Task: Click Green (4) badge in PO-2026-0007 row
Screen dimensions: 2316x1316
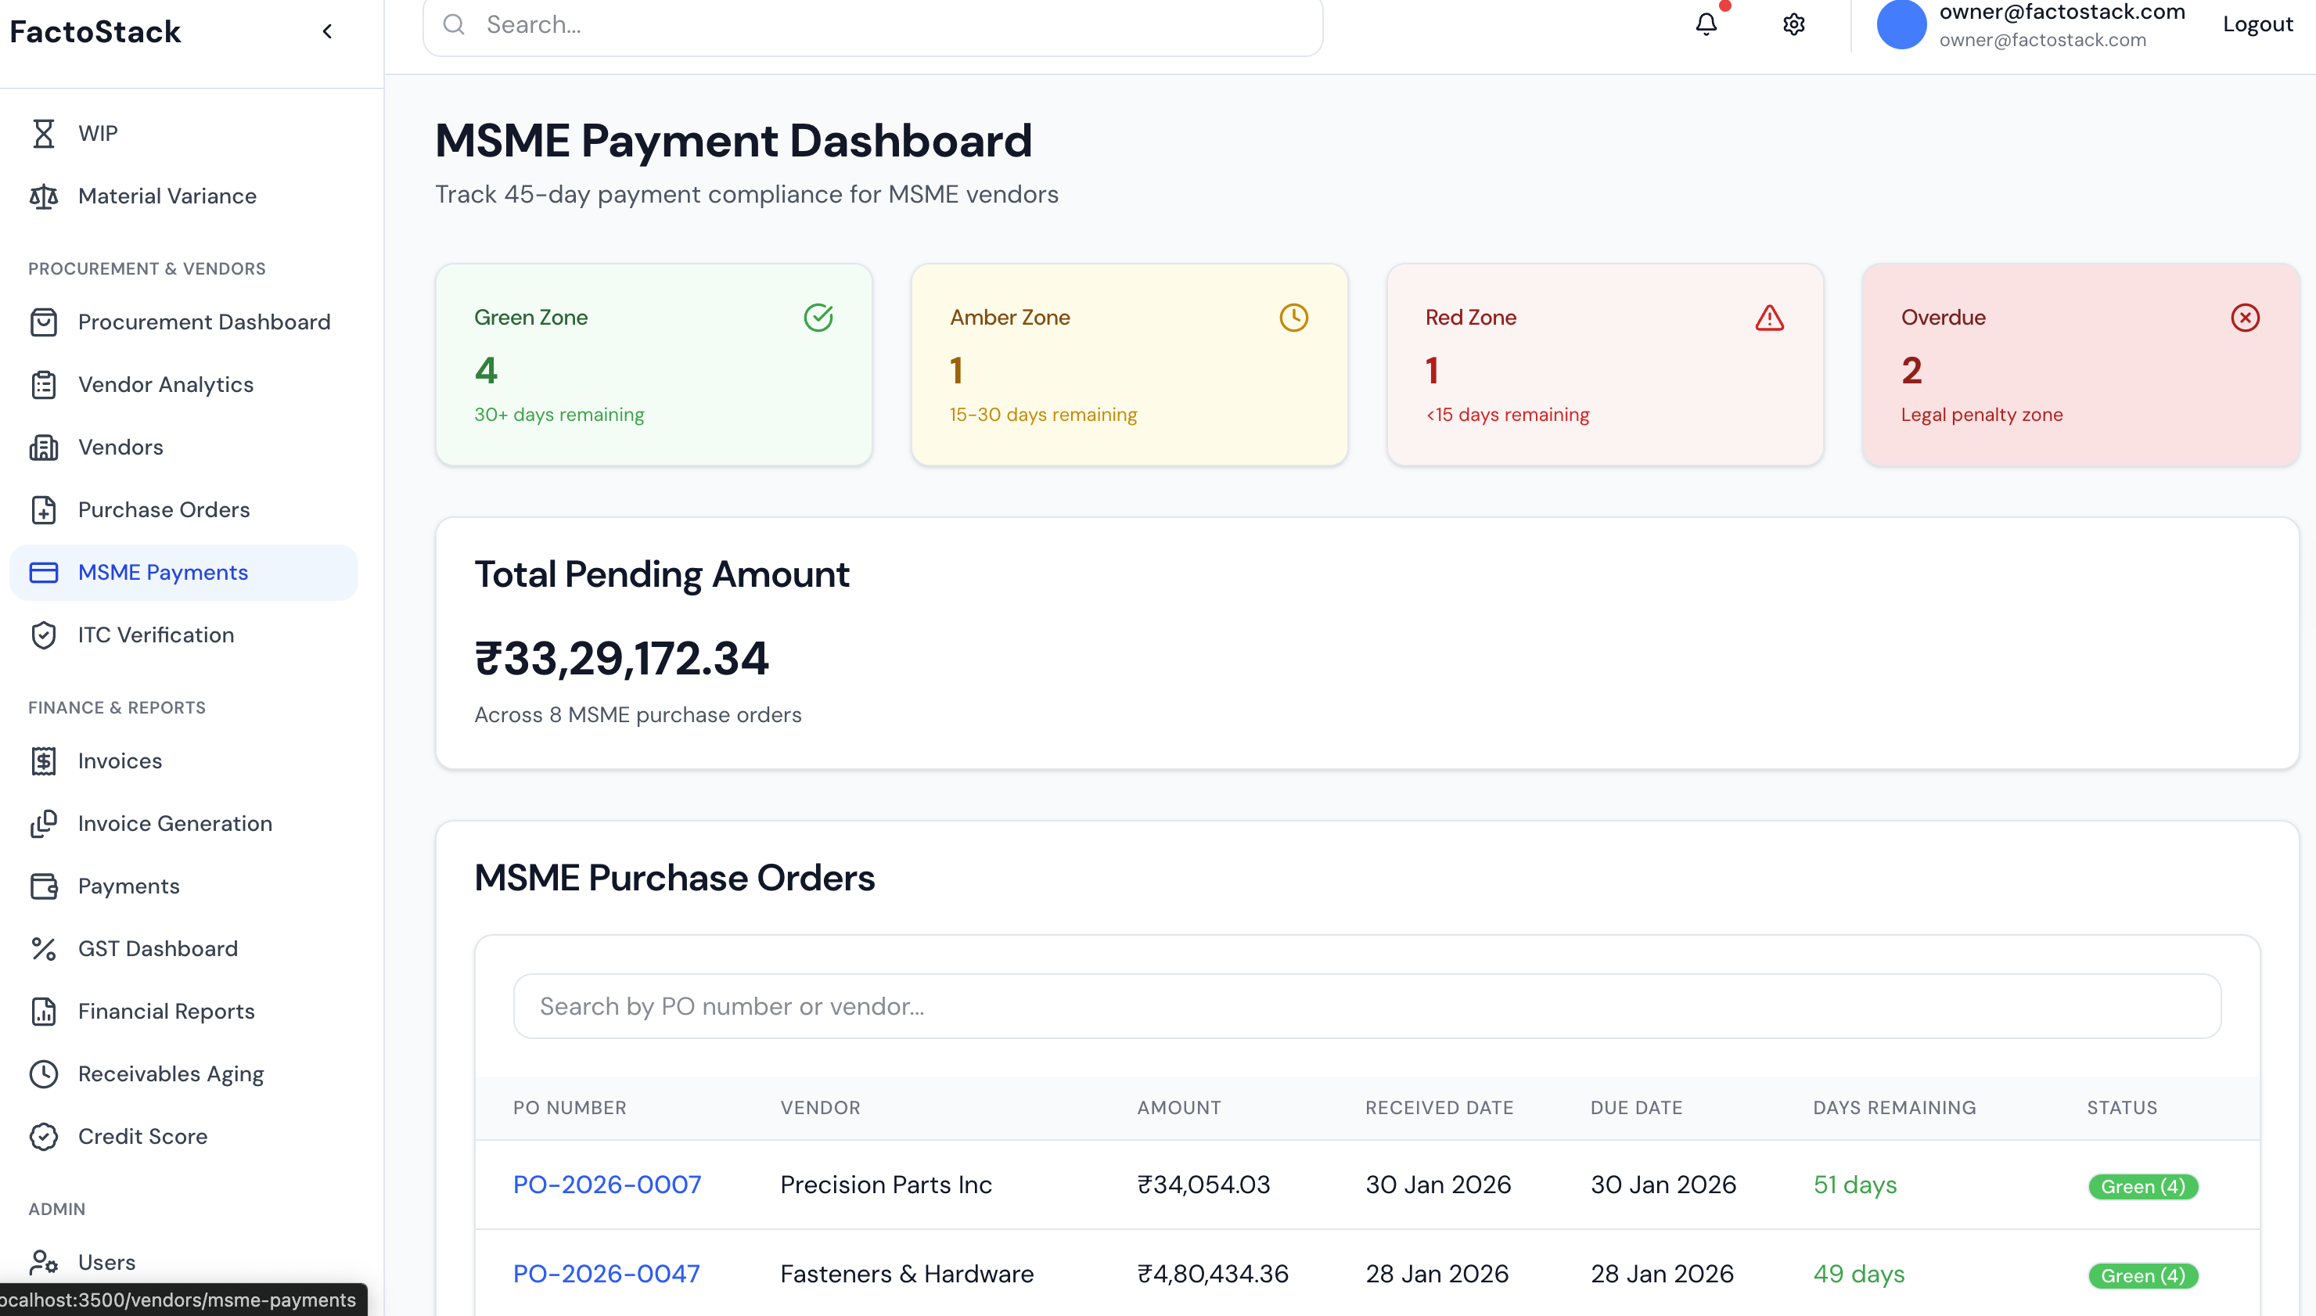Action: [x=2142, y=1186]
